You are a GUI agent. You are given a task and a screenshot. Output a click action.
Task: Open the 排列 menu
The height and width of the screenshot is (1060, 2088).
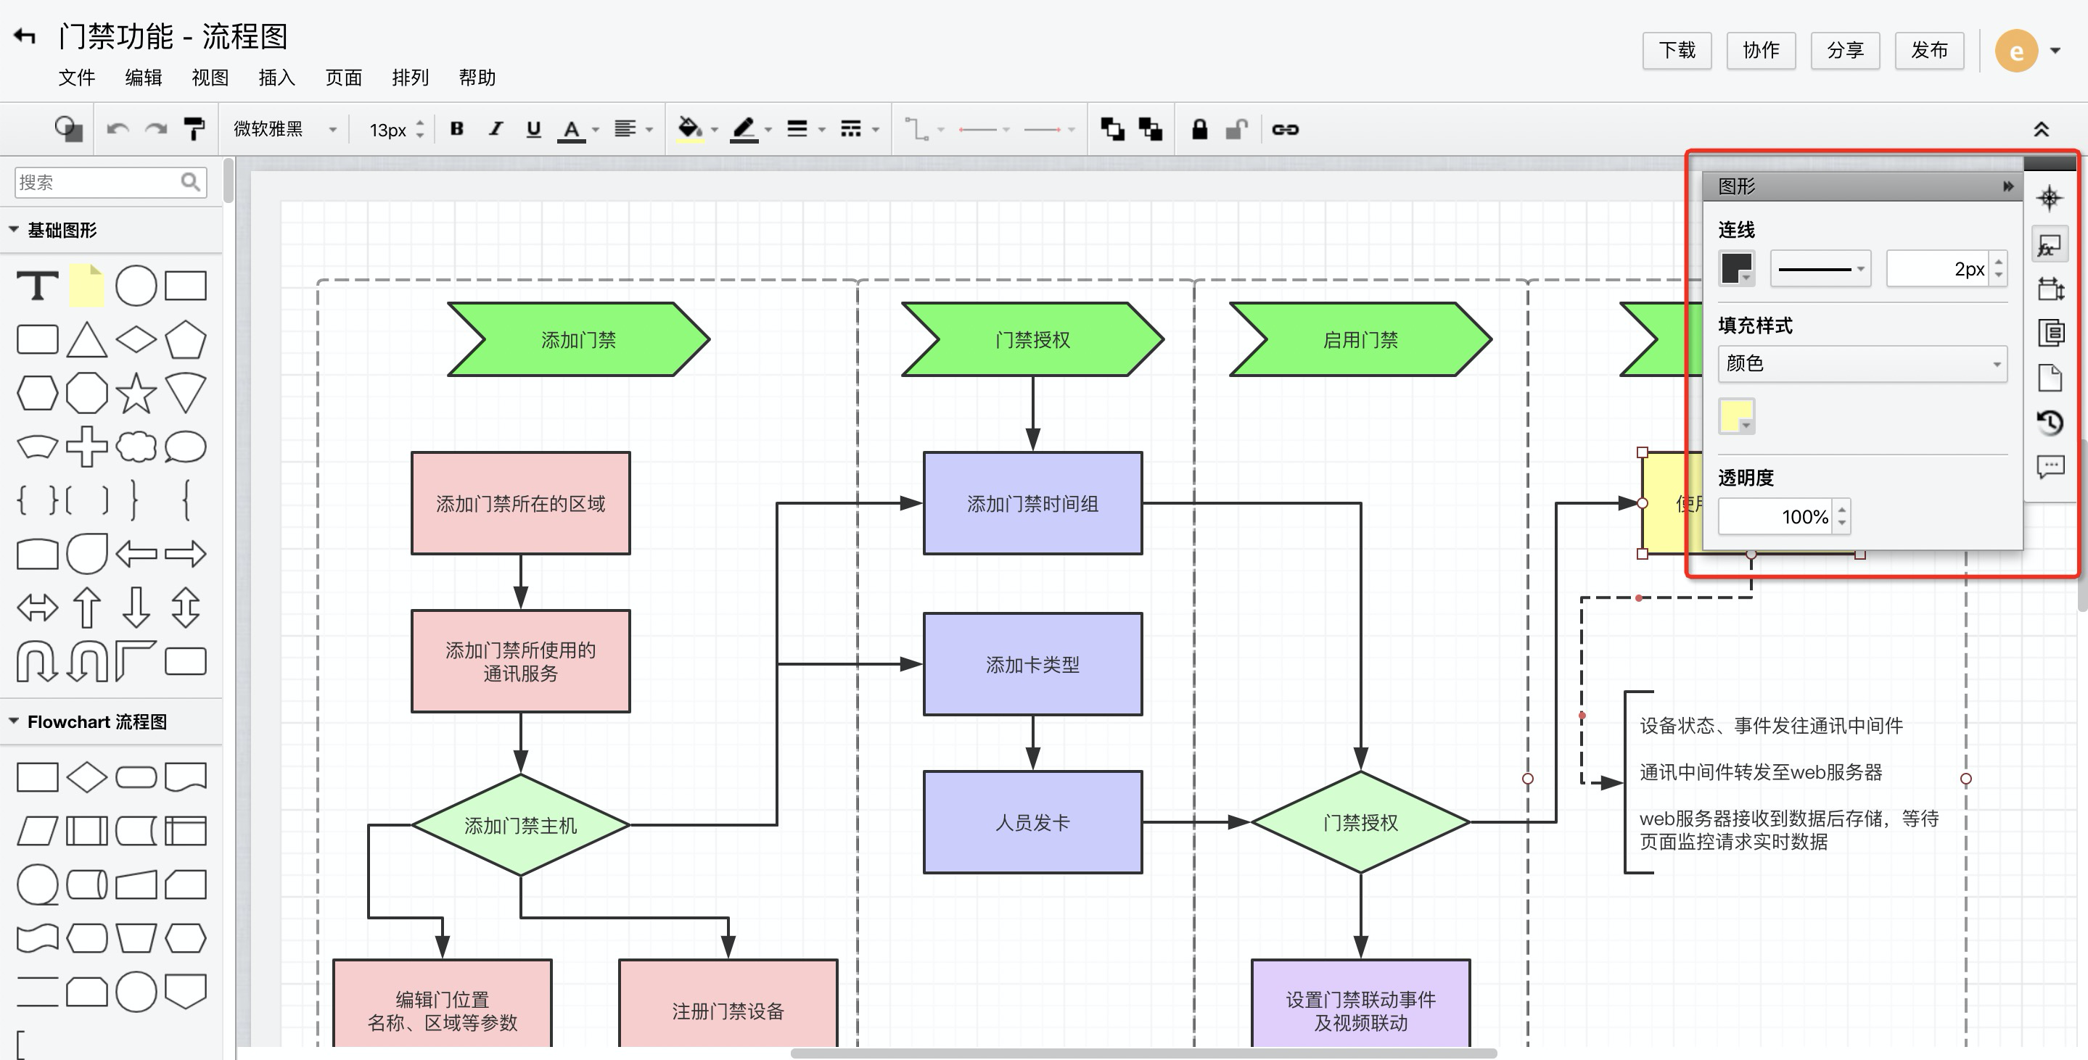pos(410,78)
